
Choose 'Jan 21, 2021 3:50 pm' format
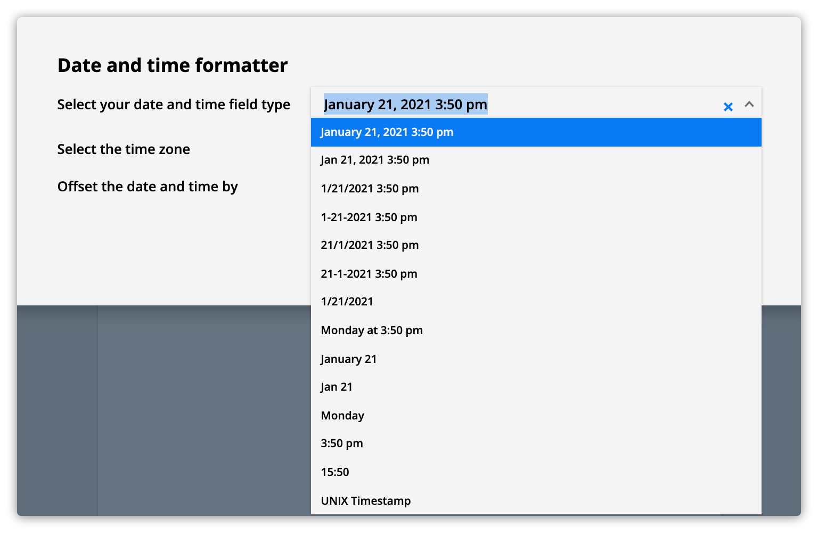coord(375,160)
